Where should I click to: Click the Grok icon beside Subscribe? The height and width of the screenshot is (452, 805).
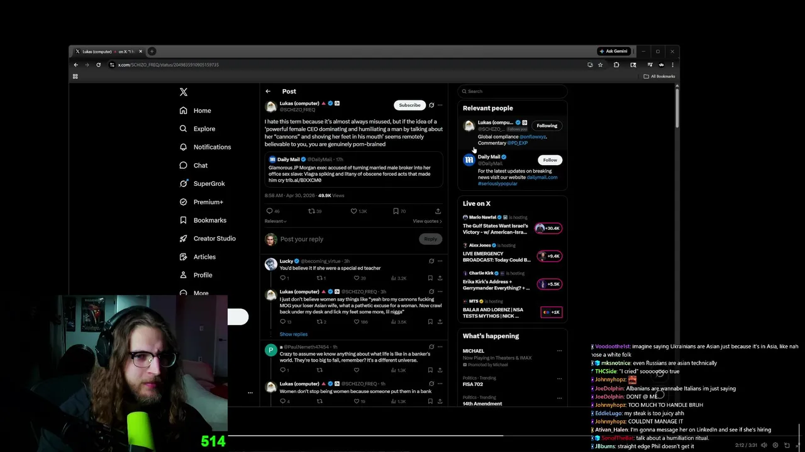click(x=431, y=105)
